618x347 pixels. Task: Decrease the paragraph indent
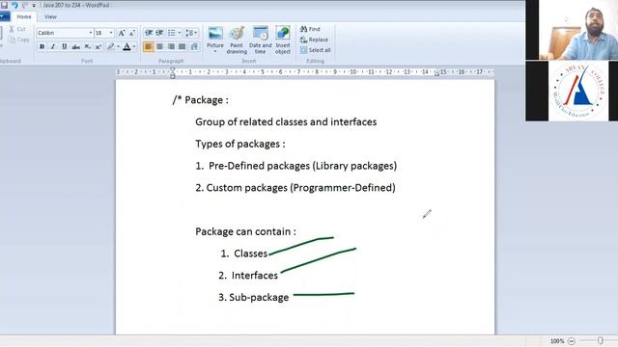[x=149, y=33]
